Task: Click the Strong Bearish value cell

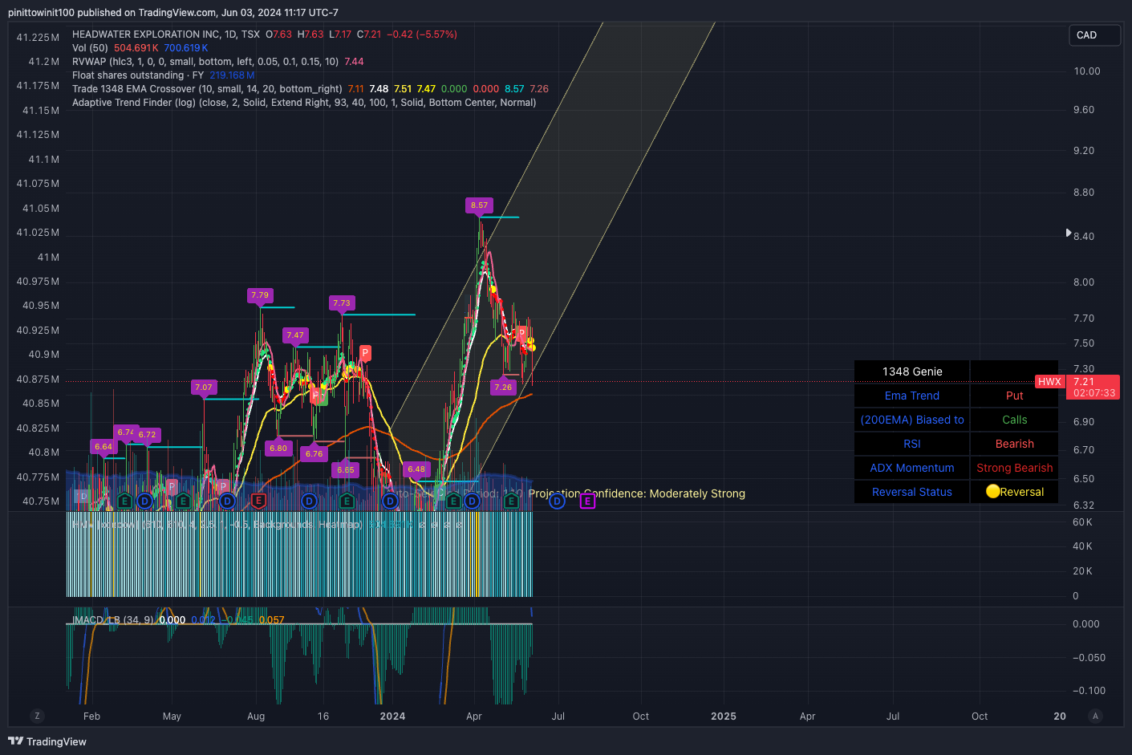Action: [x=1014, y=468]
